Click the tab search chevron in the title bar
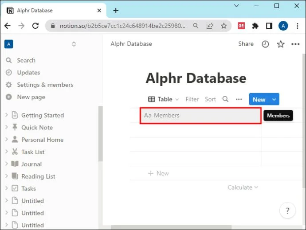The image size is (306, 230). pos(236,6)
